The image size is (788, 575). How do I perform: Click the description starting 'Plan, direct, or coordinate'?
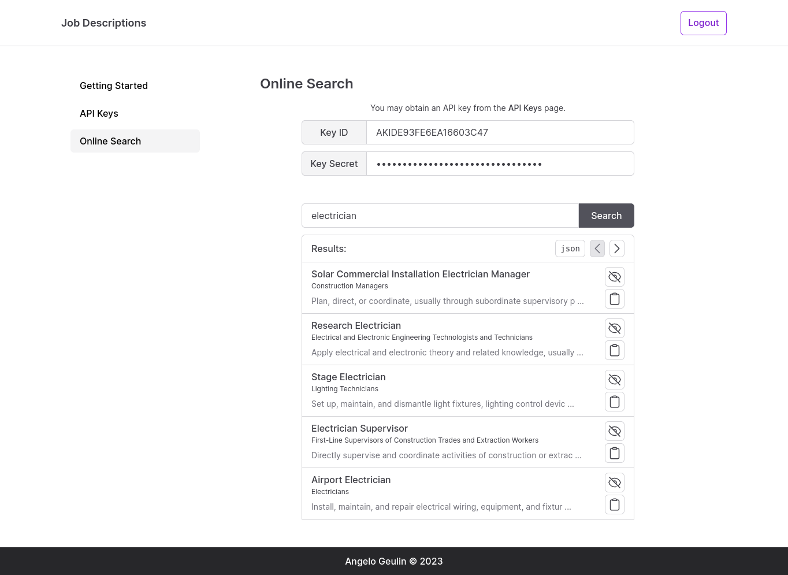[x=448, y=301]
